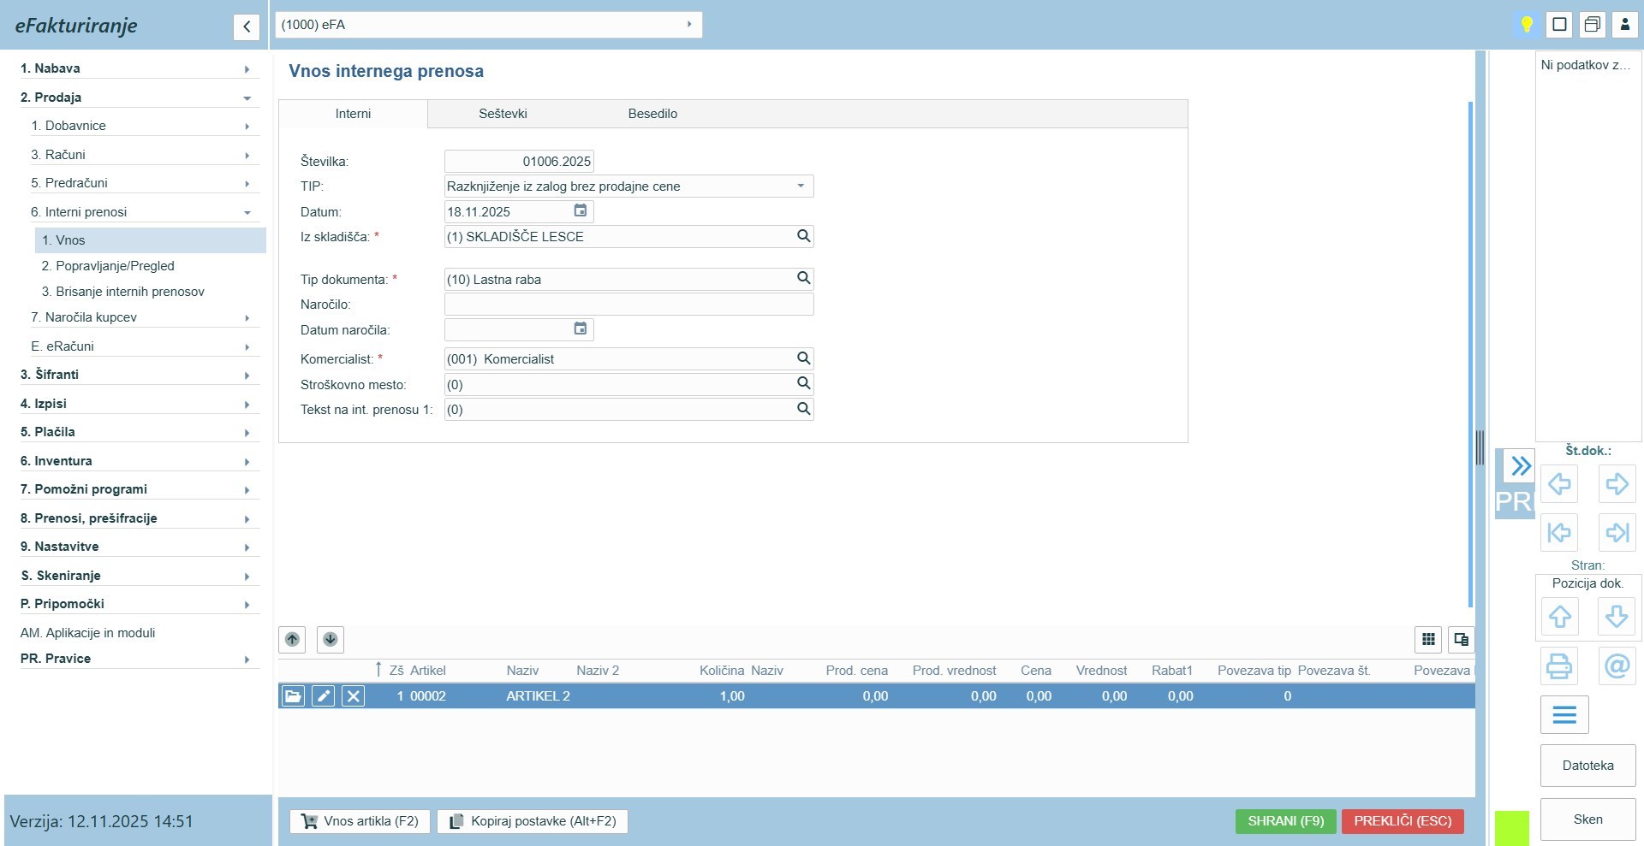1644x846 pixels.
Task: Click the edit pencil icon for ARTIKEL 2
Action: point(323,696)
